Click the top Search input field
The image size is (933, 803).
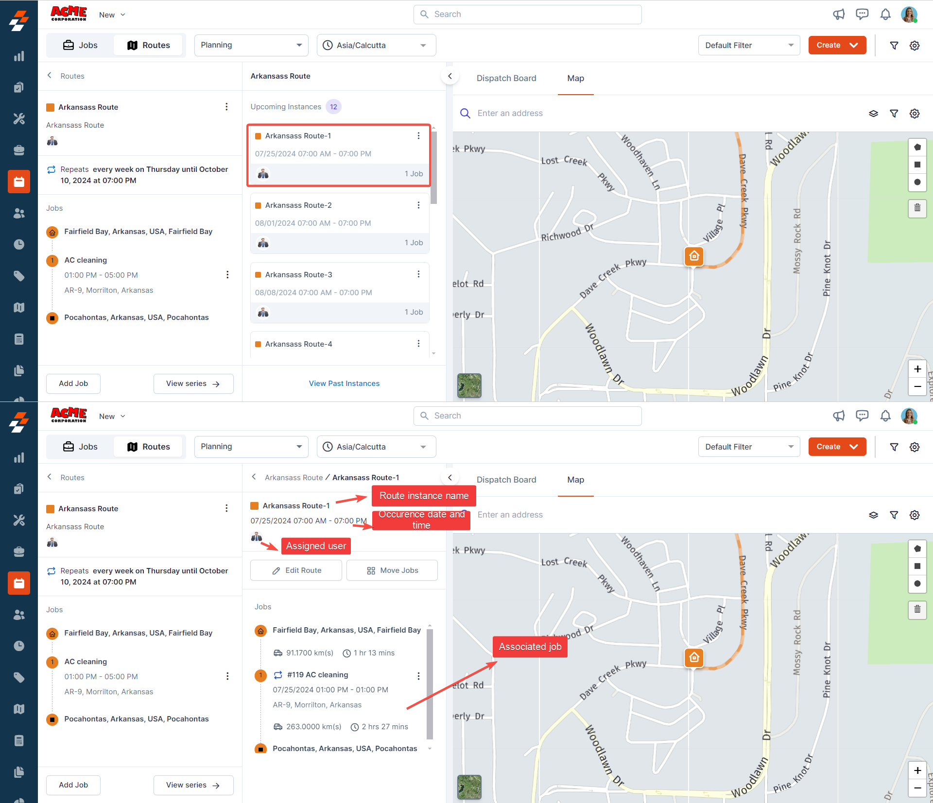pyautogui.click(x=527, y=15)
